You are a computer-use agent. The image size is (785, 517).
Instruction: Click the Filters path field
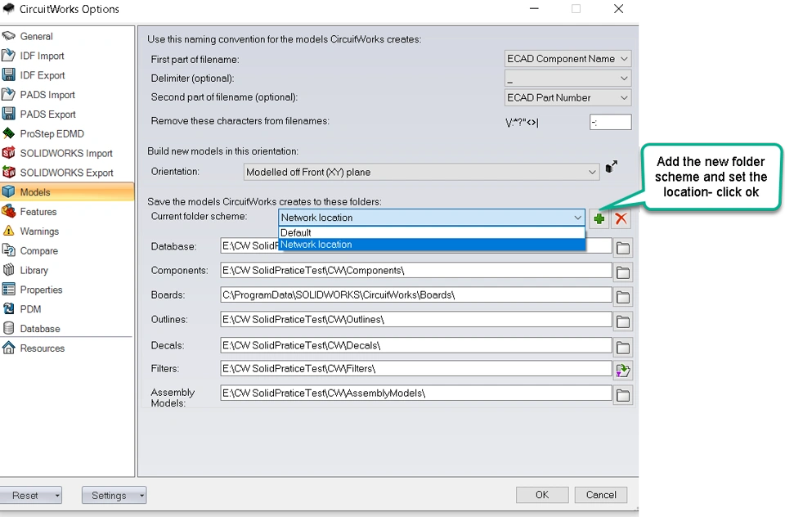[x=416, y=369]
